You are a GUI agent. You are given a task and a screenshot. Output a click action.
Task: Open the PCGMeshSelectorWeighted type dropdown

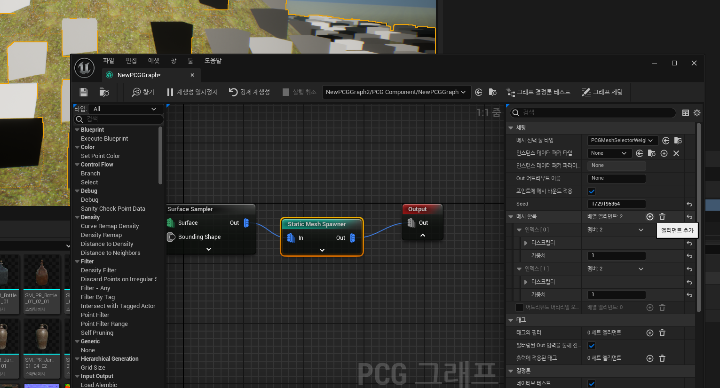(x=622, y=140)
